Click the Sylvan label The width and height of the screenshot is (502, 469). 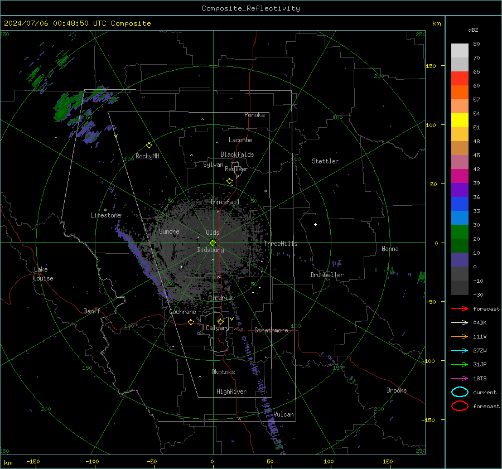pos(213,165)
